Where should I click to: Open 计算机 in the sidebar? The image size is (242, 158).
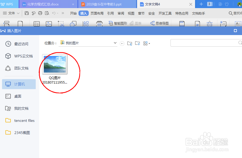click(x=19, y=84)
